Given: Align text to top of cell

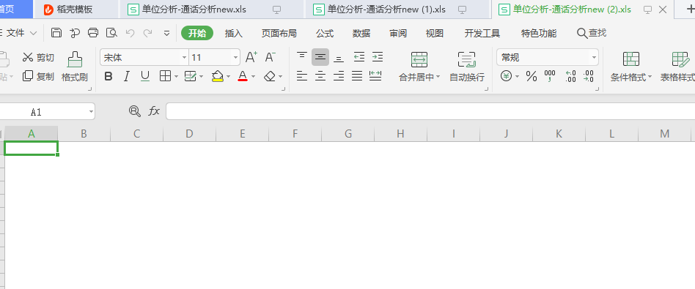Looking at the screenshot, I should [302, 57].
